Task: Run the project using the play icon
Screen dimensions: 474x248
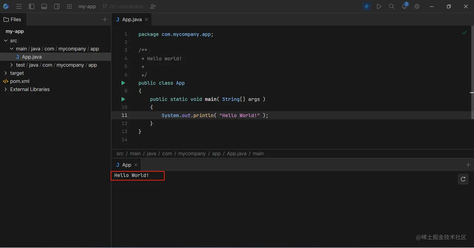Action: [x=379, y=6]
